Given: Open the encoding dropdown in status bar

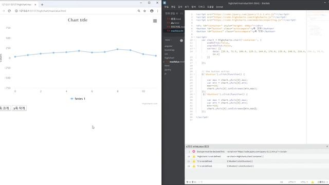Looking at the screenshot, I should pyautogui.click(x=292, y=182).
